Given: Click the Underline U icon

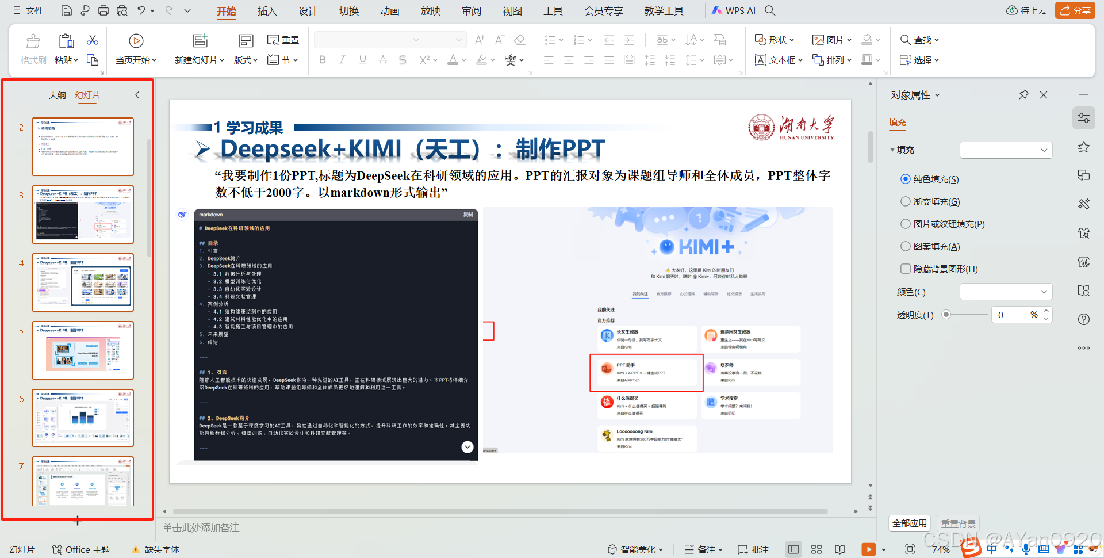Looking at the screenshot, I should click(x=362, y=59).
